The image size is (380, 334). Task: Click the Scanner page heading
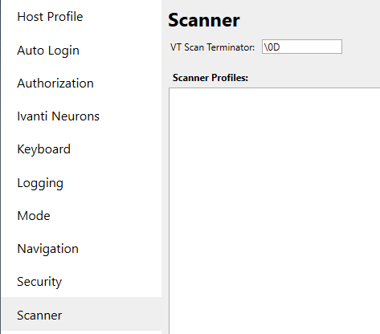pos(204,20)
